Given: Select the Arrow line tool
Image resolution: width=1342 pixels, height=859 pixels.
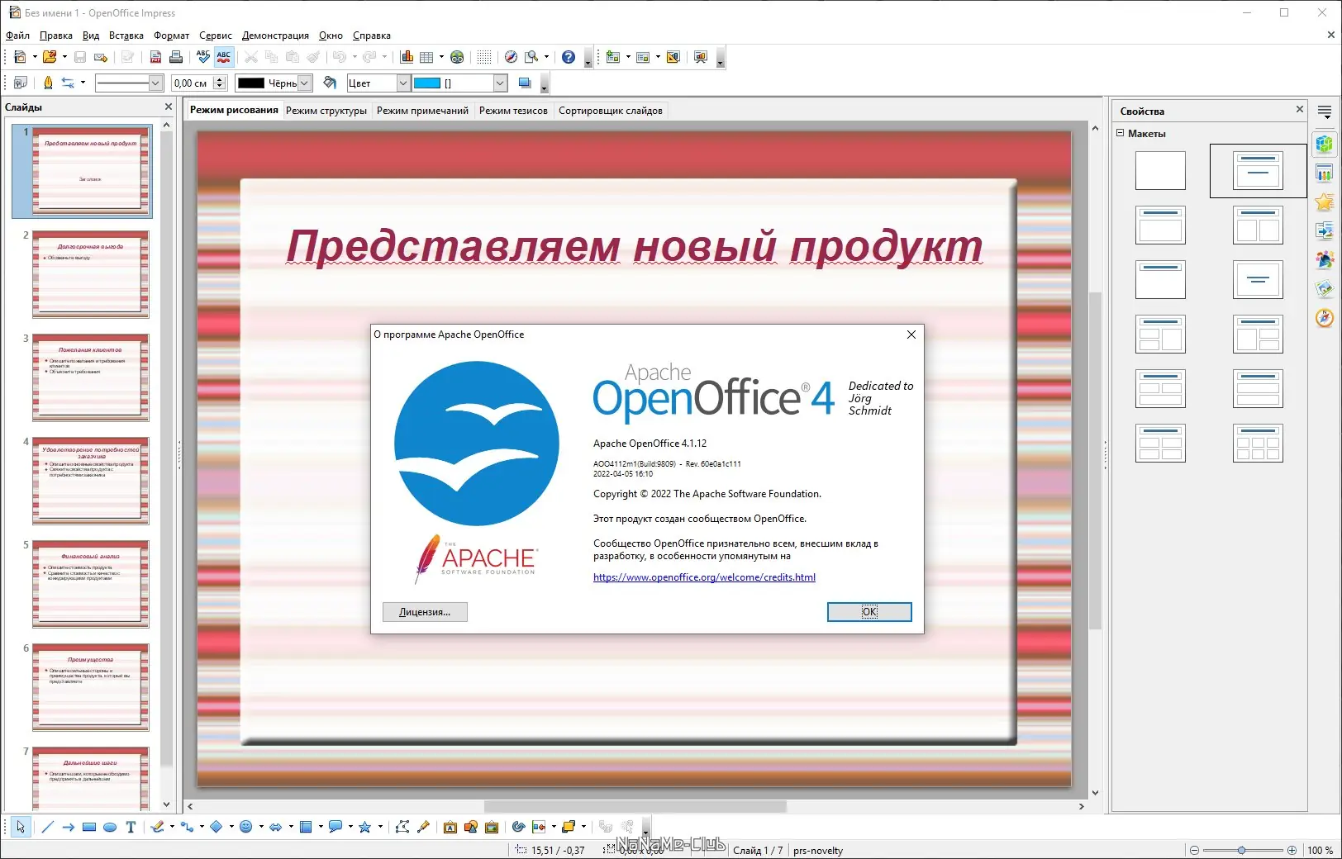Looking at the screenshot, I should [69, 827].
